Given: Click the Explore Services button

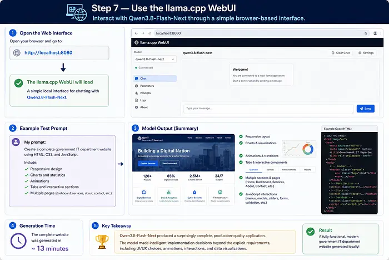Looking at the screenshot, I should tap(148, 163).
